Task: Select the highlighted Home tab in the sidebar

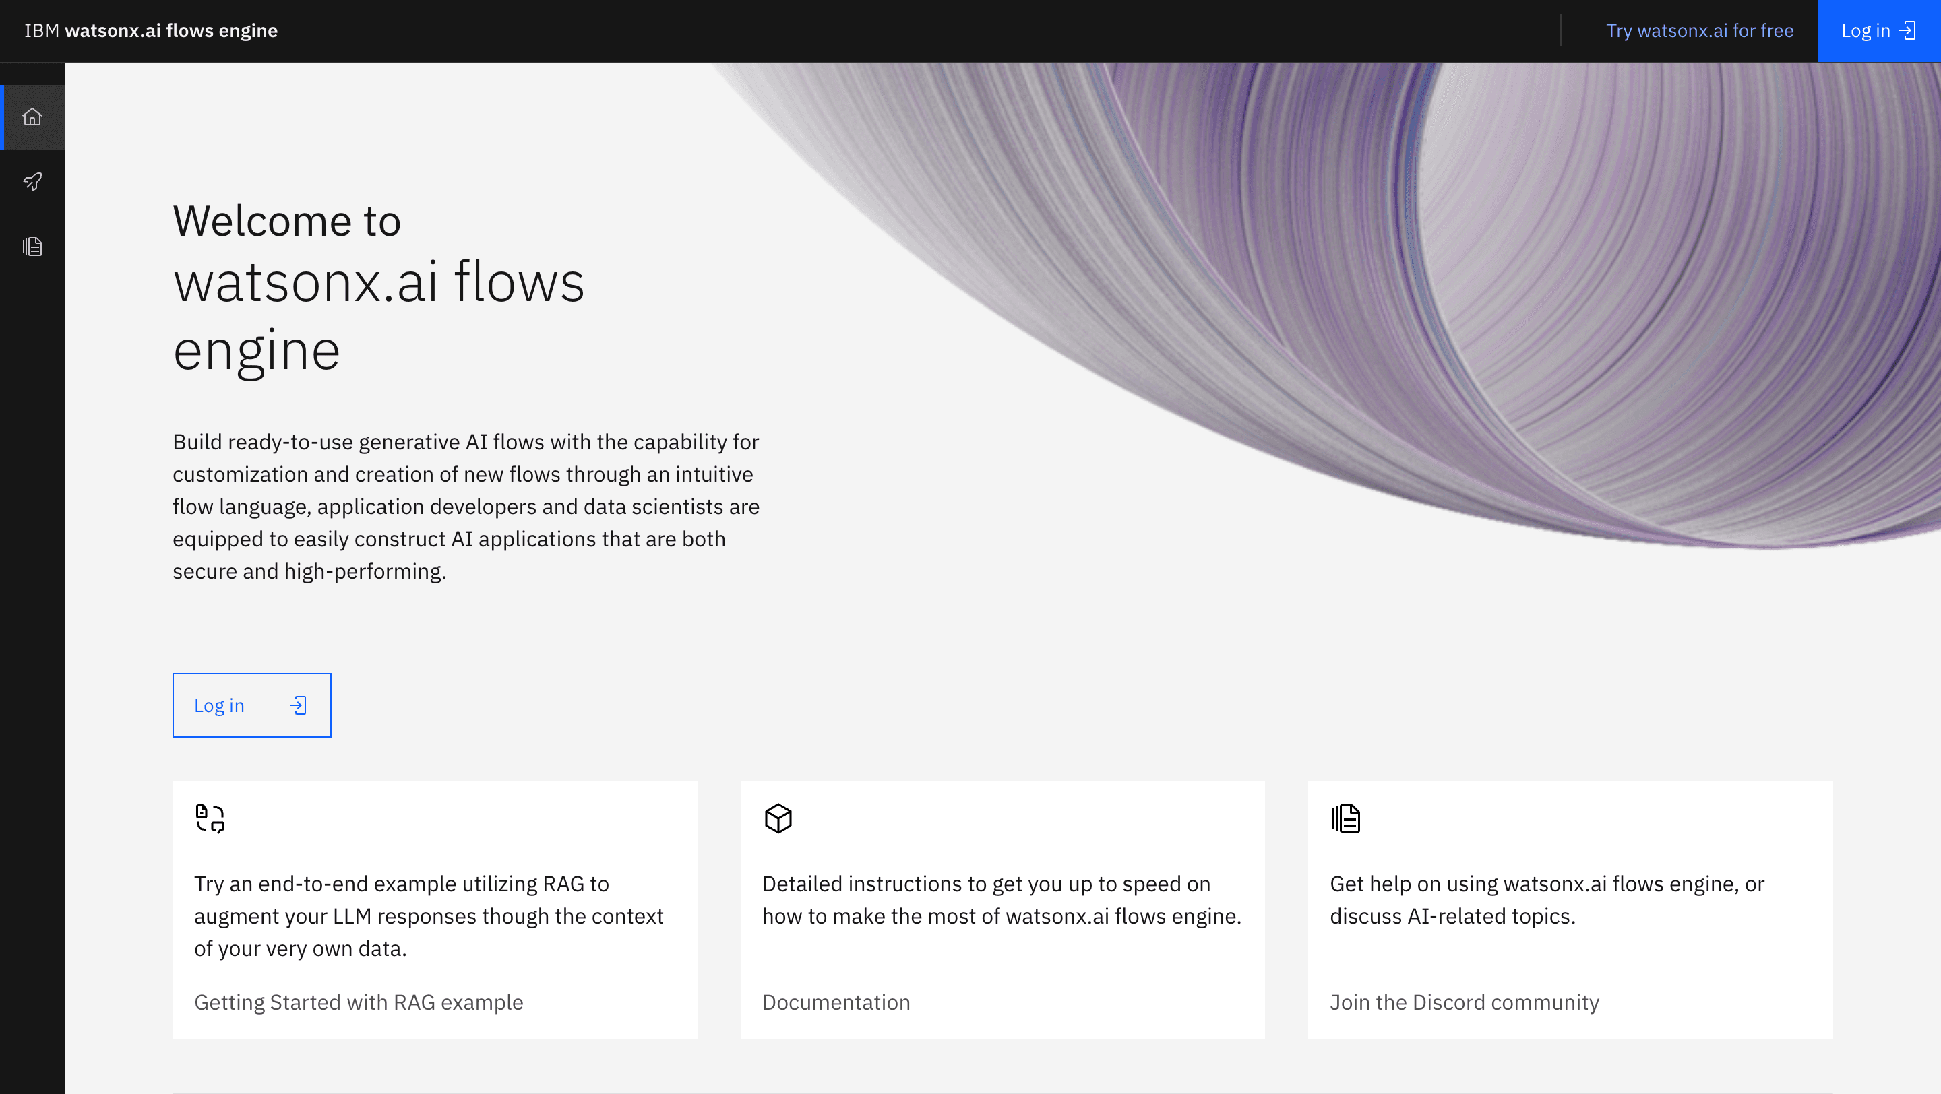Action: pyautogui.click(x=32, y=117)
